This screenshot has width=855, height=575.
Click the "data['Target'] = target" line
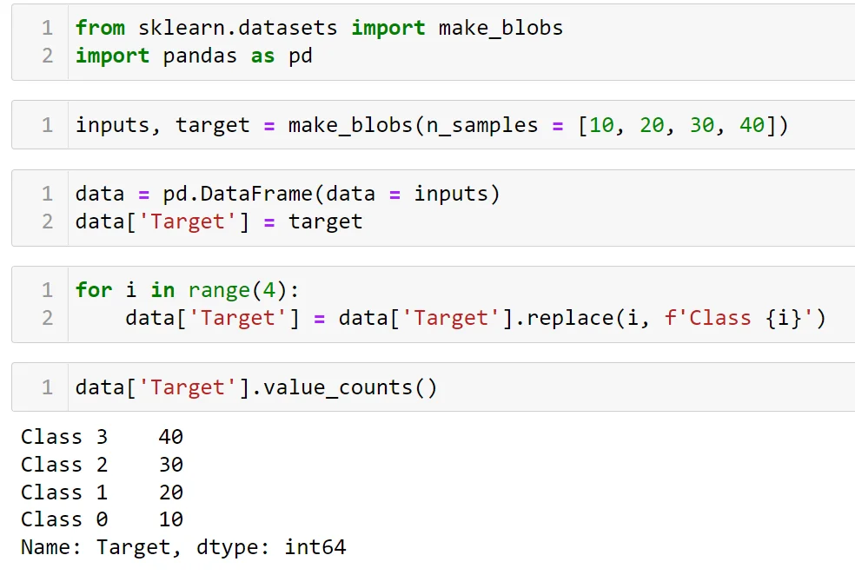pyautogui.click(x=218, y=221)
